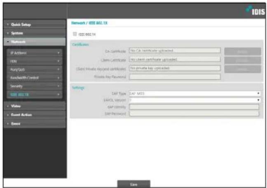267x188 pixels.
Task: Click the Network / IEEE 802.1X heading
Action: 89,23
